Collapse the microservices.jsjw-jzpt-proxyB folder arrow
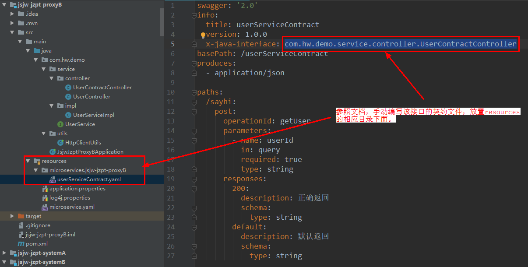 [x=36, y=170]
